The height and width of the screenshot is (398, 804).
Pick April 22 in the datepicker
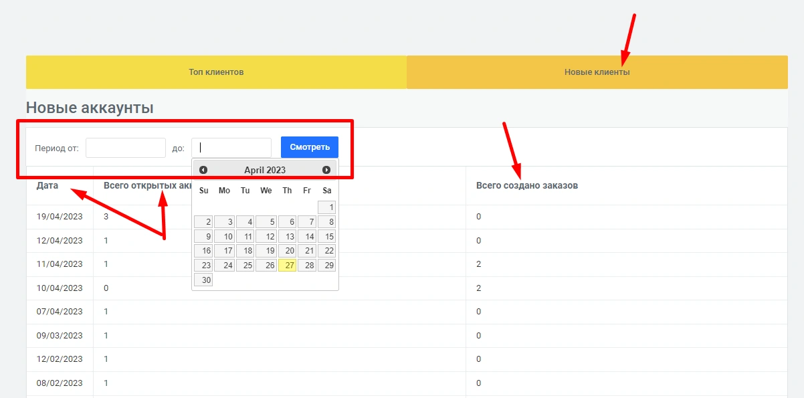point(326,251)
